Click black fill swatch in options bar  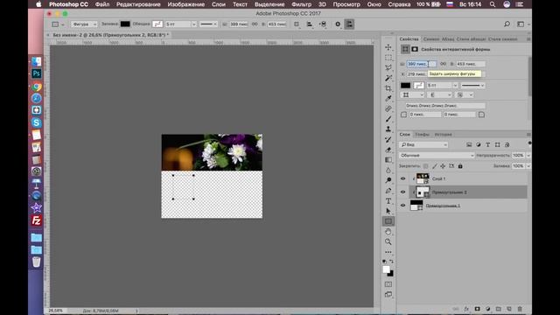125,24
